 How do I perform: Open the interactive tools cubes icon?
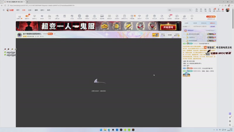(94, 16)
